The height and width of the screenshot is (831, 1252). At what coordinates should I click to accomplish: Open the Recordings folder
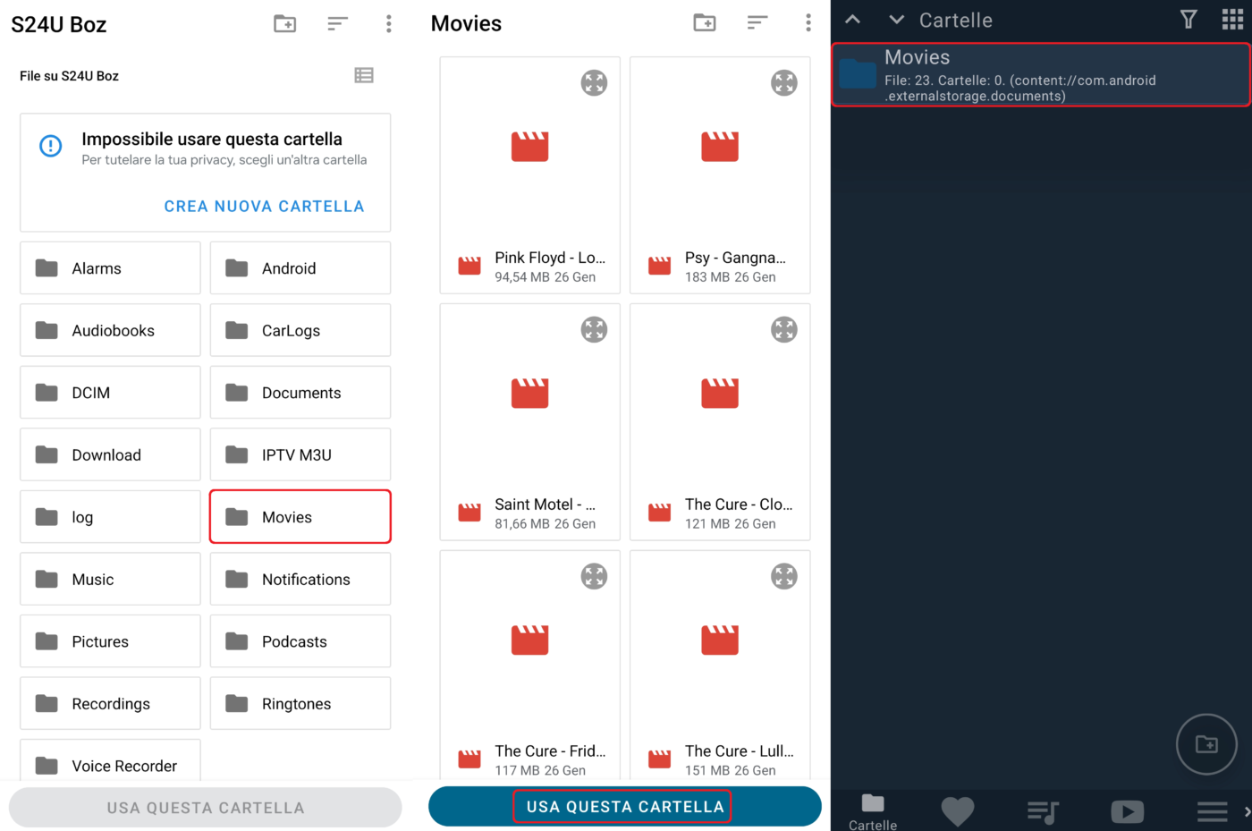(110, 703)
